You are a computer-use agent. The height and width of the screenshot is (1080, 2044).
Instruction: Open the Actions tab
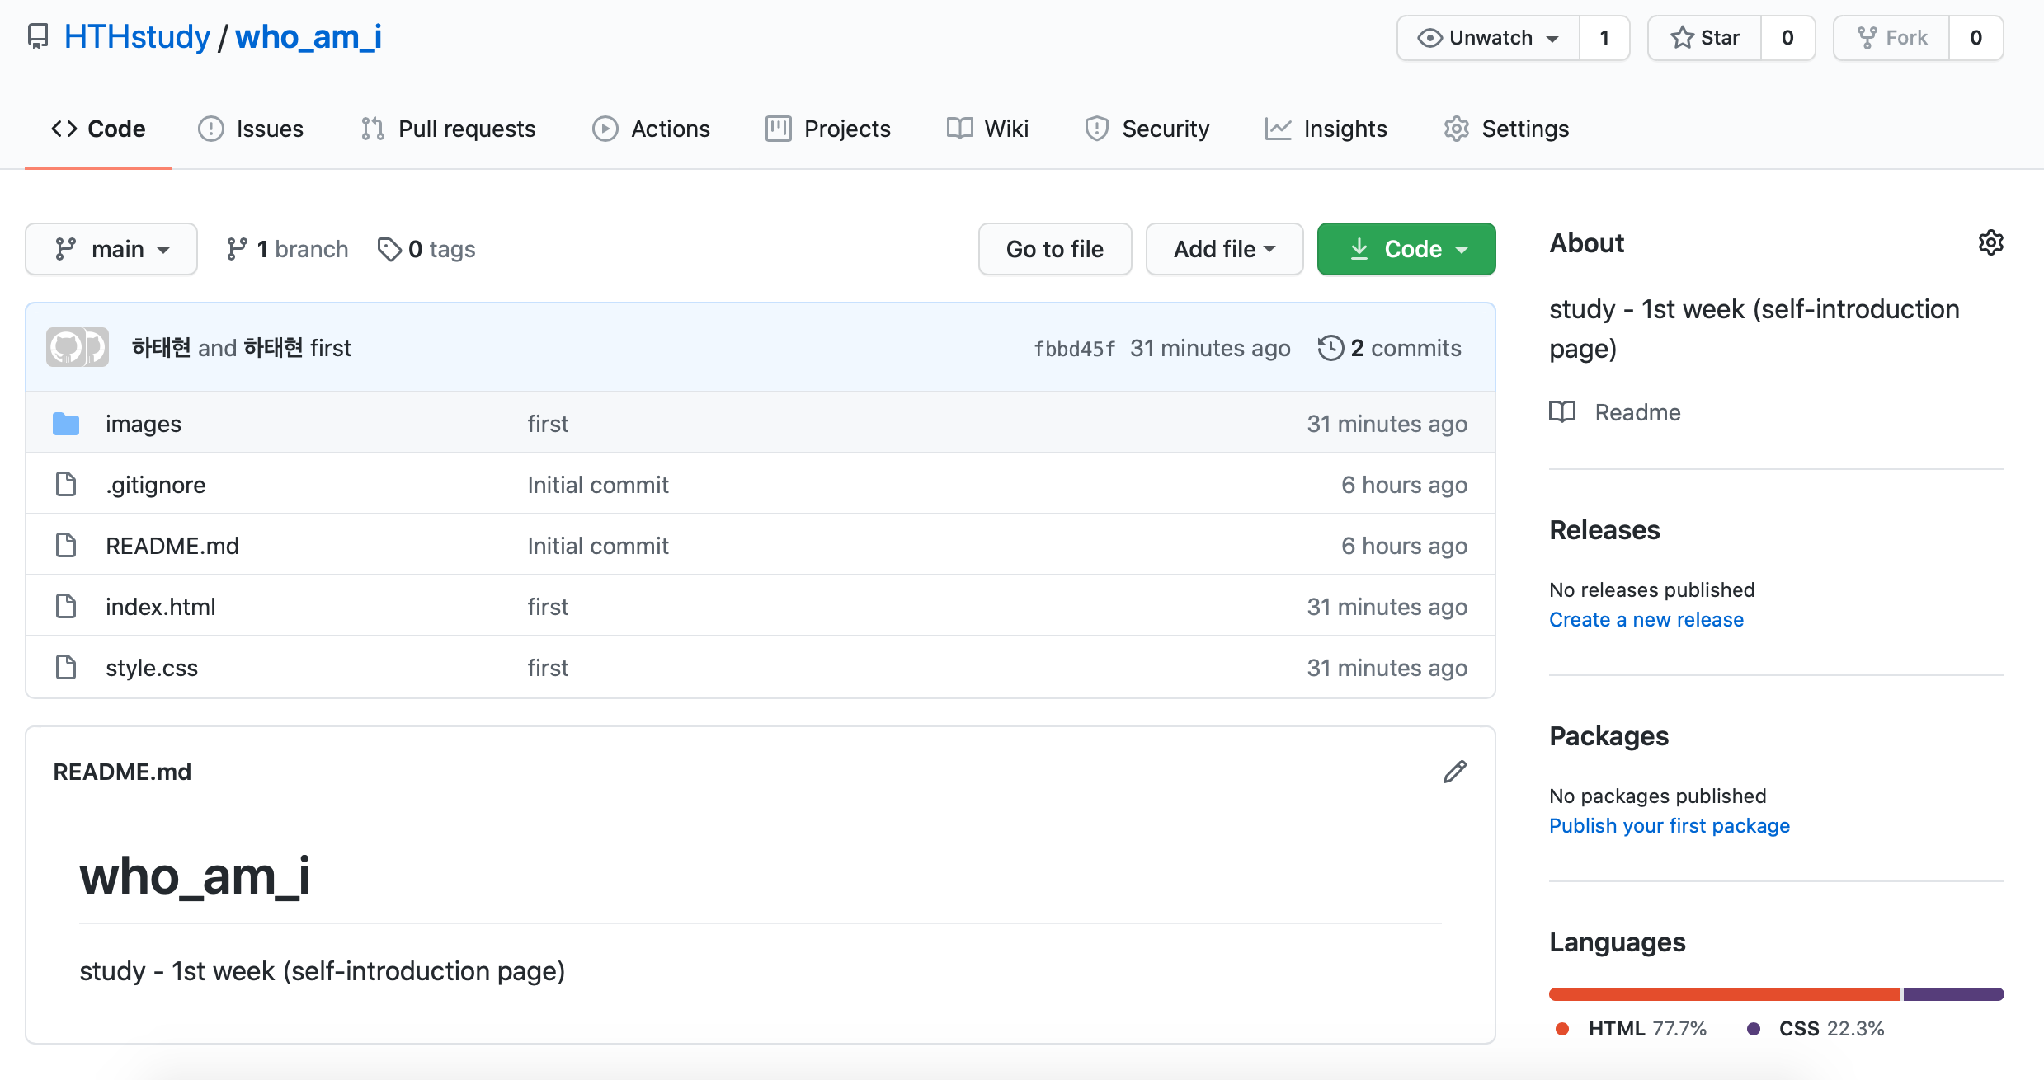[x=651, y=129]
